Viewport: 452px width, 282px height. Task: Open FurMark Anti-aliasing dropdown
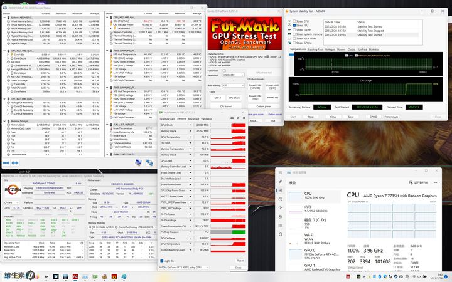point(233,85)
